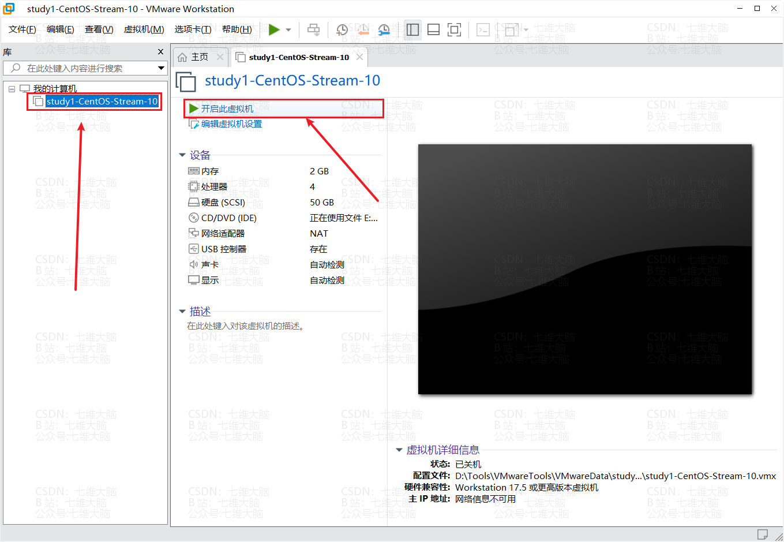Open the 文件(F) menu
The image size is (784, 542).
click(22, 29)
